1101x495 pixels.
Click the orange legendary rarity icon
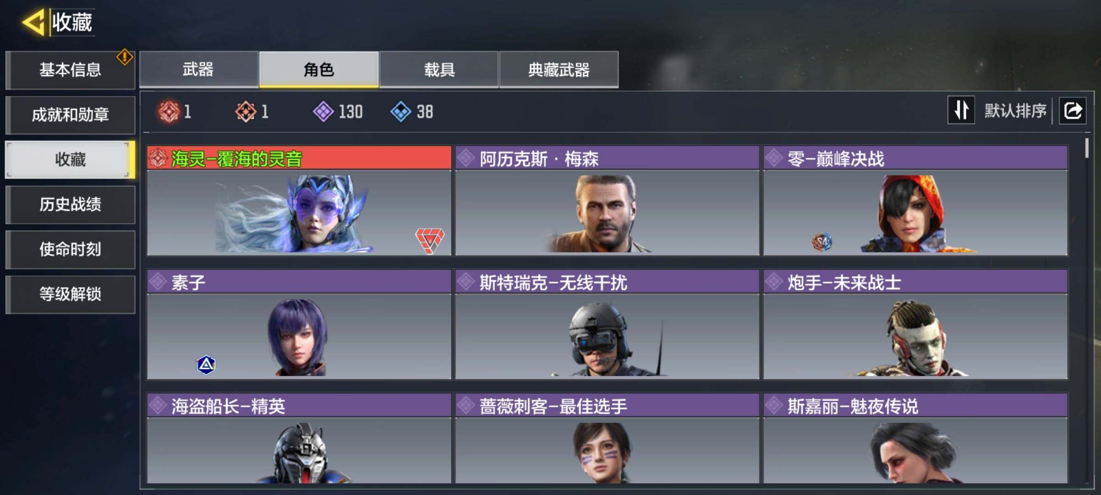pyautogui.click(x=246, y=111)
